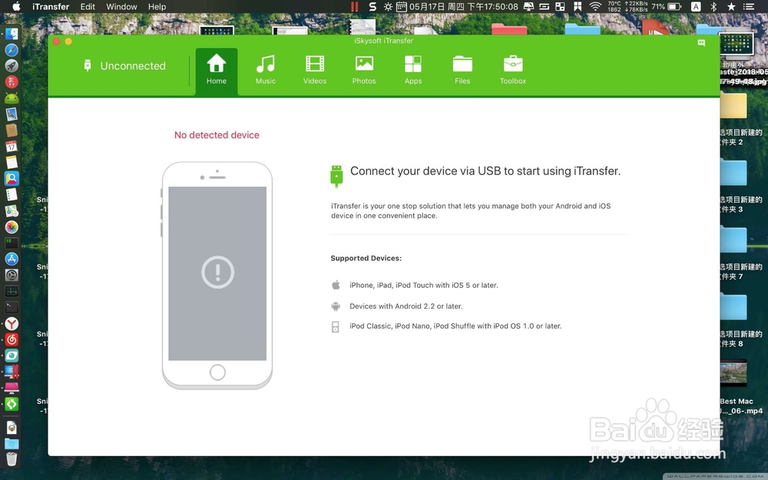
Task: Open the Calendar icon in the dock
Action: [12, 147]
